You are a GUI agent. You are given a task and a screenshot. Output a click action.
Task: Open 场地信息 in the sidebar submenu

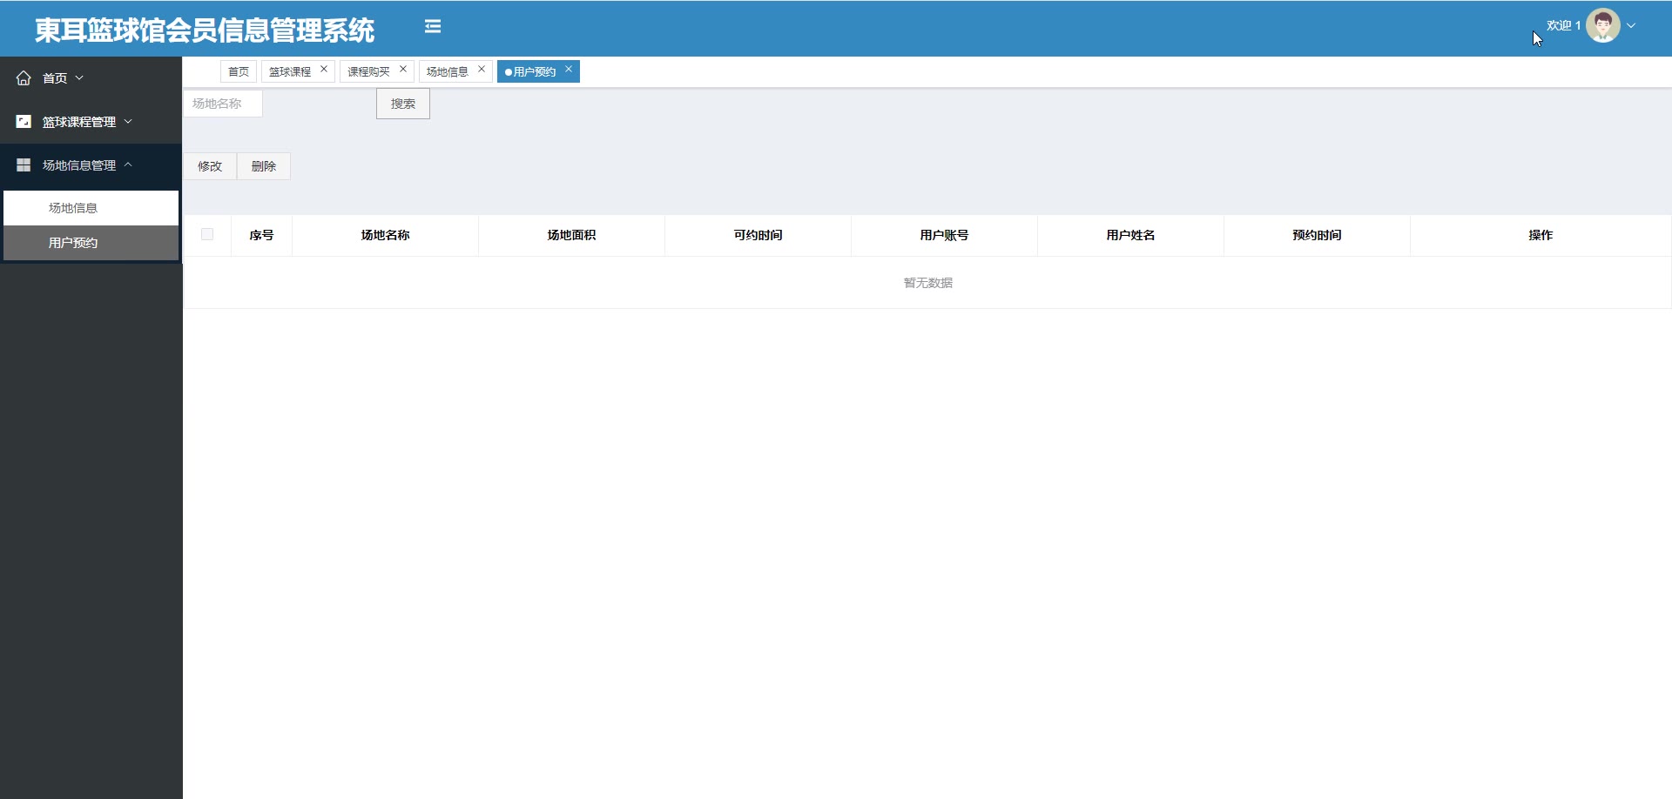pos(91,208)
